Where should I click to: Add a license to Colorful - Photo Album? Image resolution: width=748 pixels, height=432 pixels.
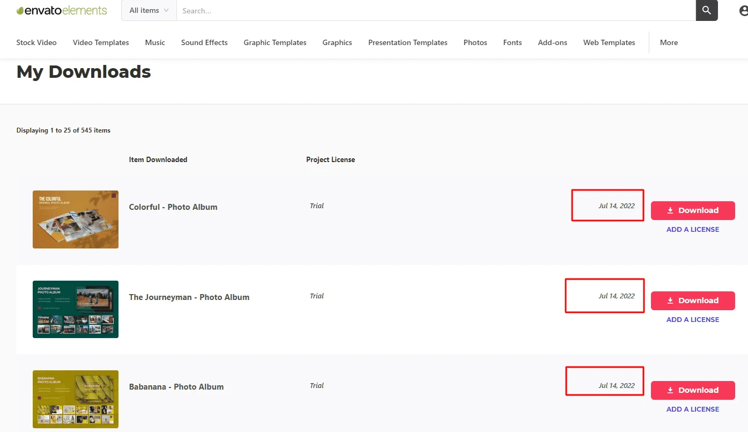pyautogui.click(x=693, y=230)
